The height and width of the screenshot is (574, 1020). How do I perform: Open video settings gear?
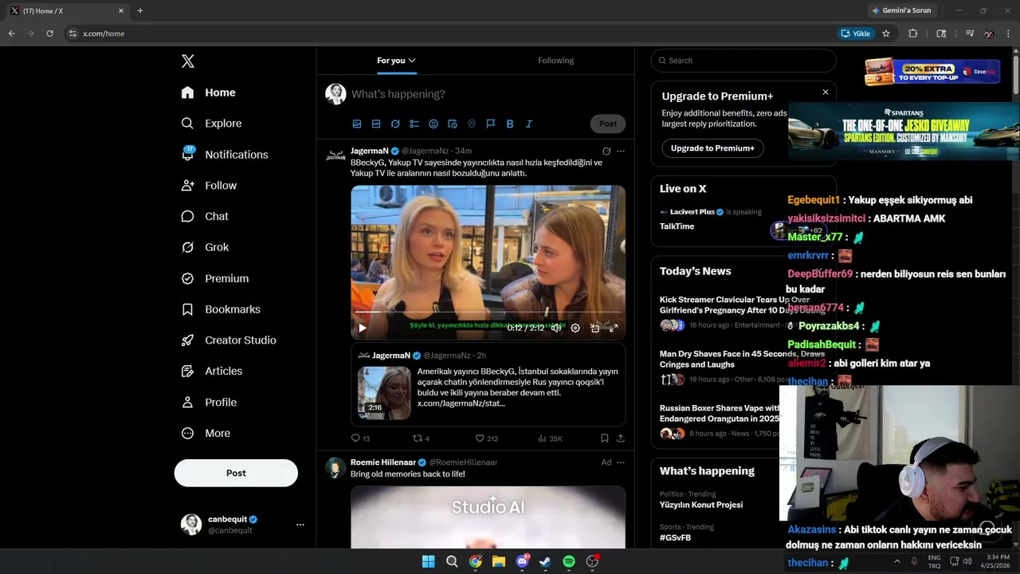(575, 328)
